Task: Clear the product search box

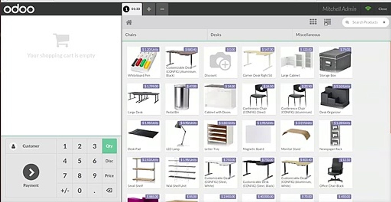Action: tap(384, 22)
